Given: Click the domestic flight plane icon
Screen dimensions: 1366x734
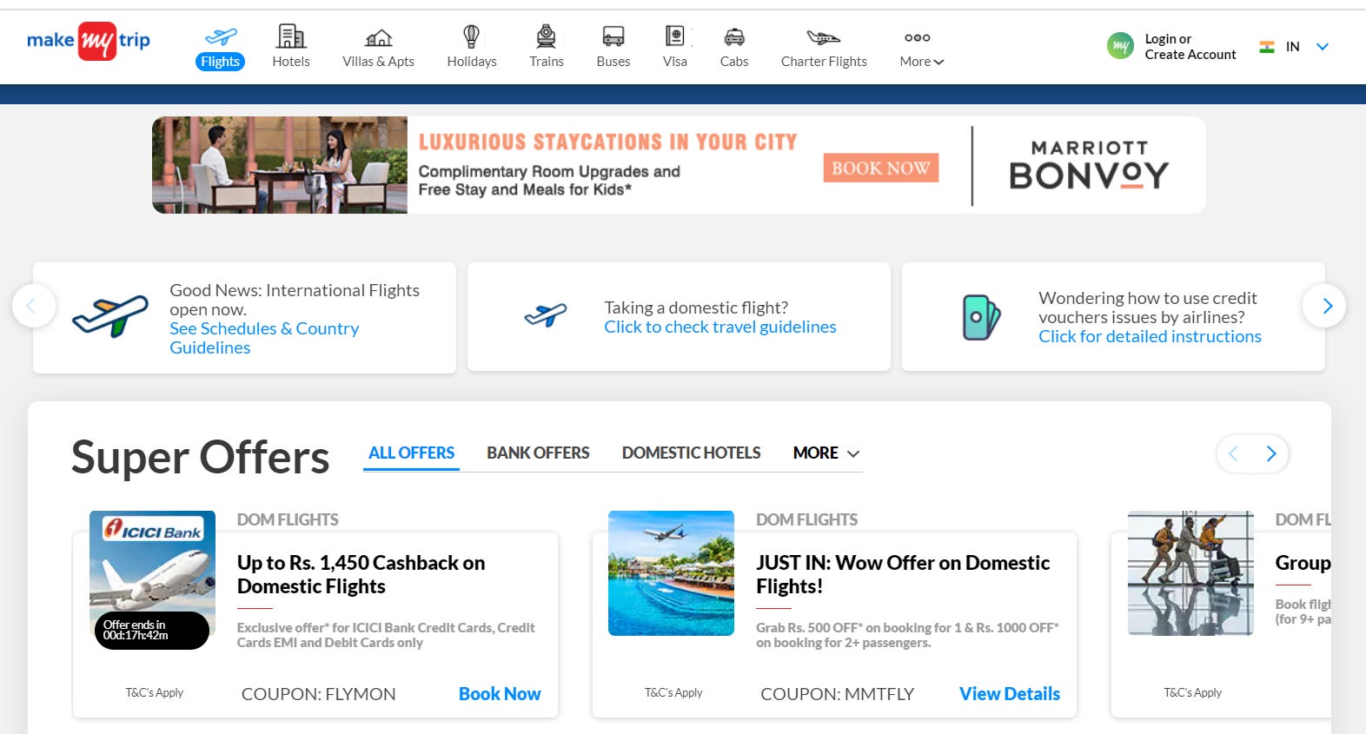Looking at the screenshot, I should (x=546, y=315).
